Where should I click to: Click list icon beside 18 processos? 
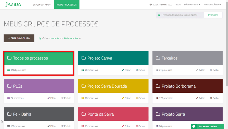[83, 98]
